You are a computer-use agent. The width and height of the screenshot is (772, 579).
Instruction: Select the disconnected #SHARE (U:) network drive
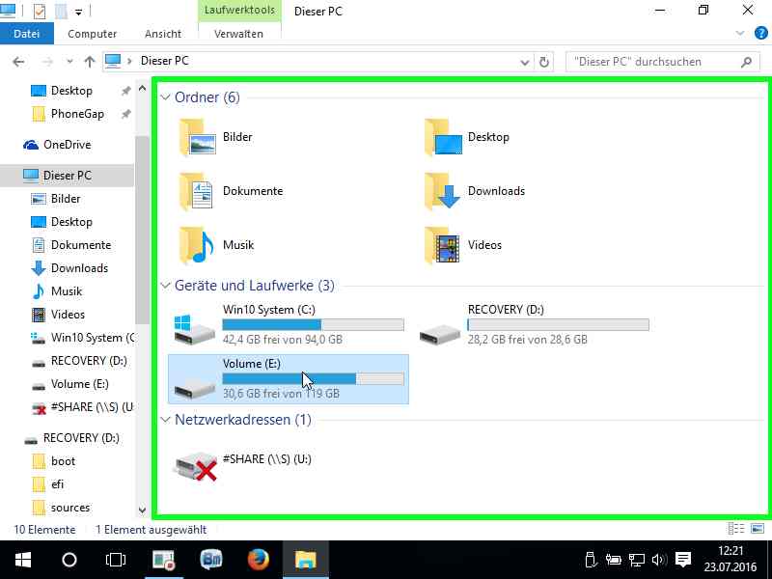243,465
